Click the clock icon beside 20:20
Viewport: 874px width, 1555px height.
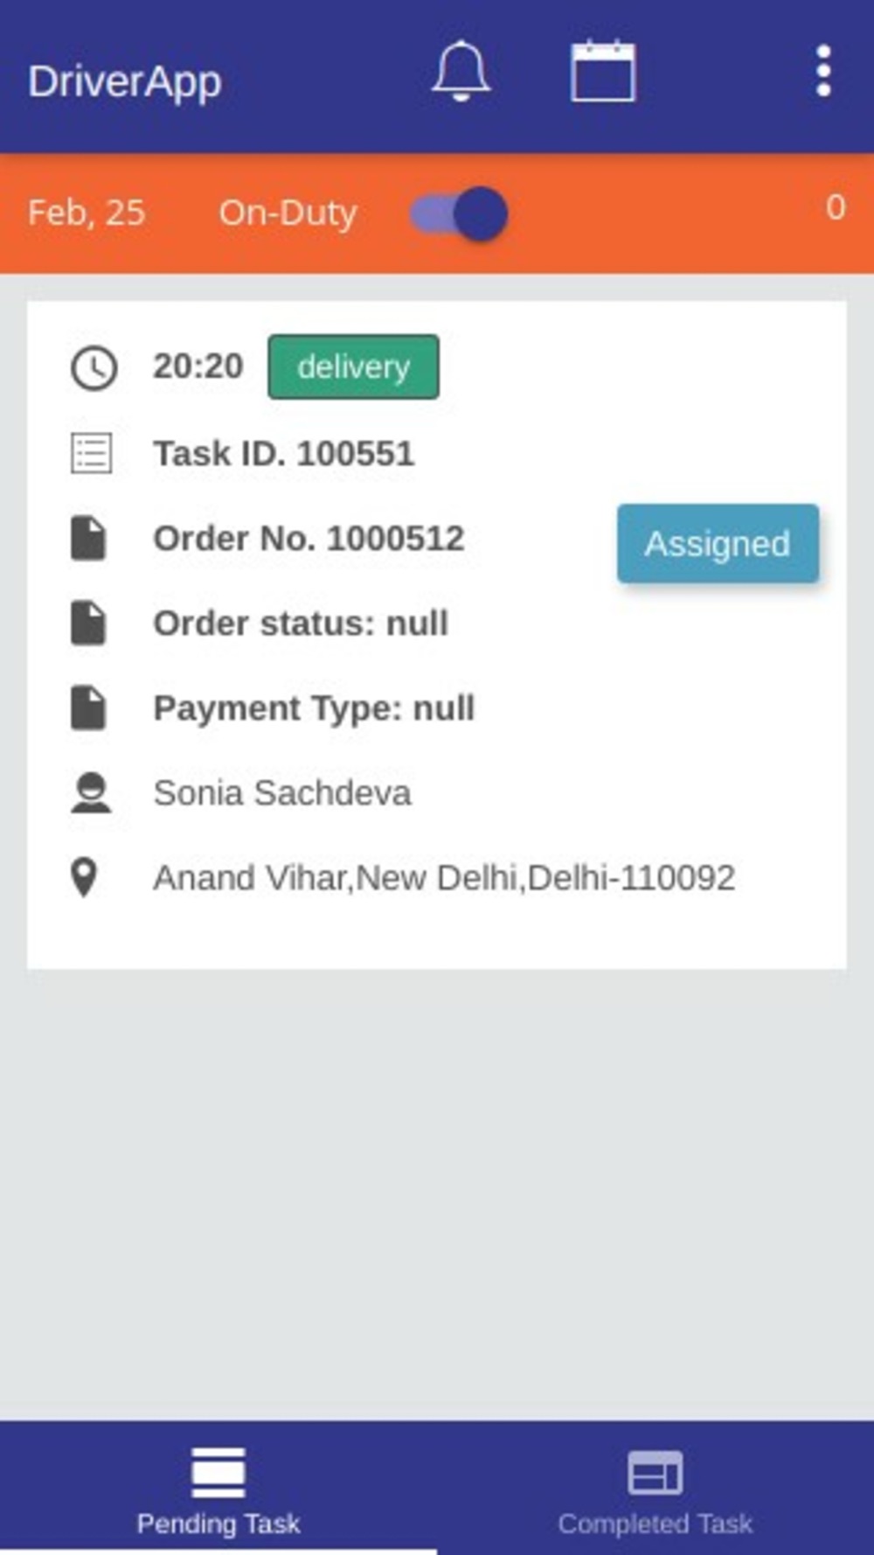click(93, 367)
